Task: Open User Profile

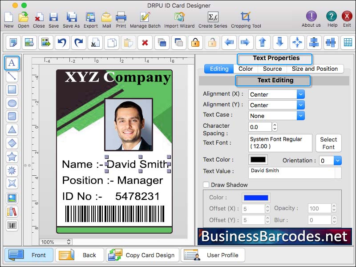Action: (213, 255)
